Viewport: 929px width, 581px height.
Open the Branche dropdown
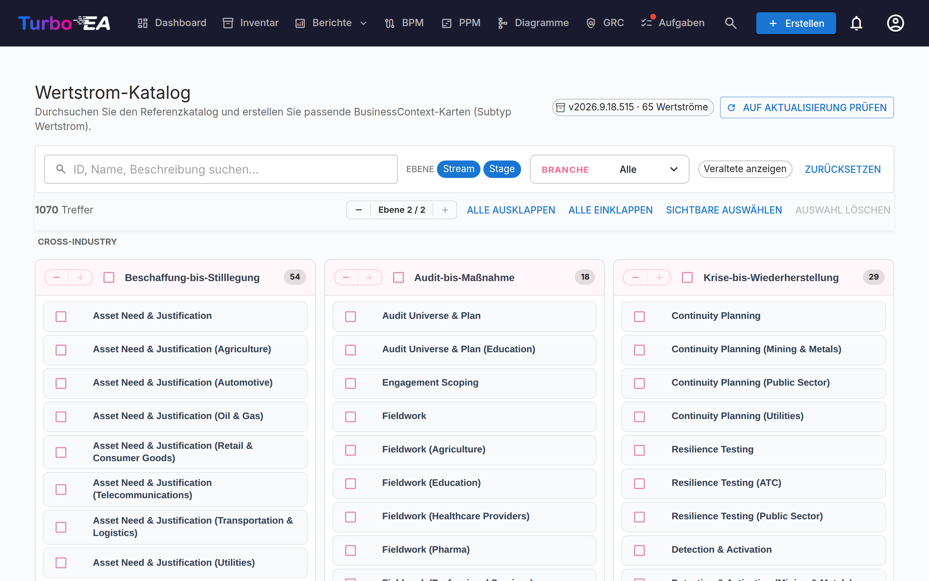click(x=609, y=169)
